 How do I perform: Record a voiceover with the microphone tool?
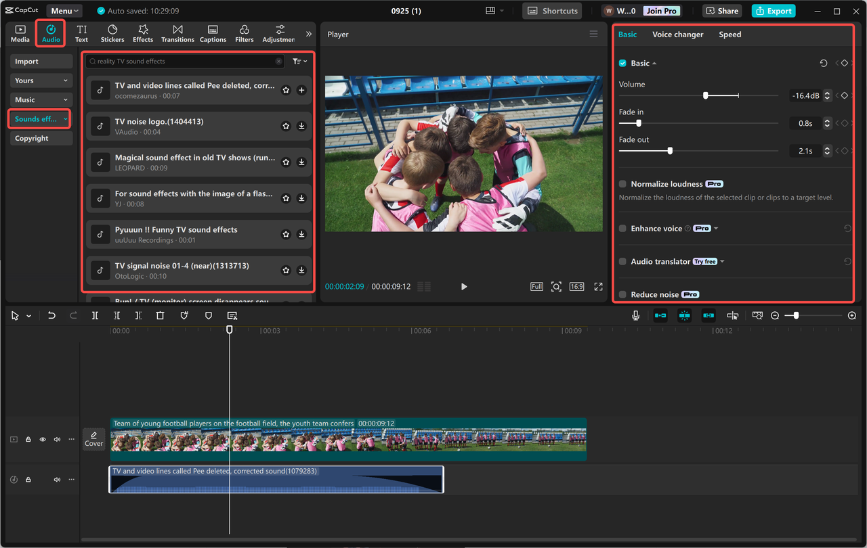coord(635,315)
